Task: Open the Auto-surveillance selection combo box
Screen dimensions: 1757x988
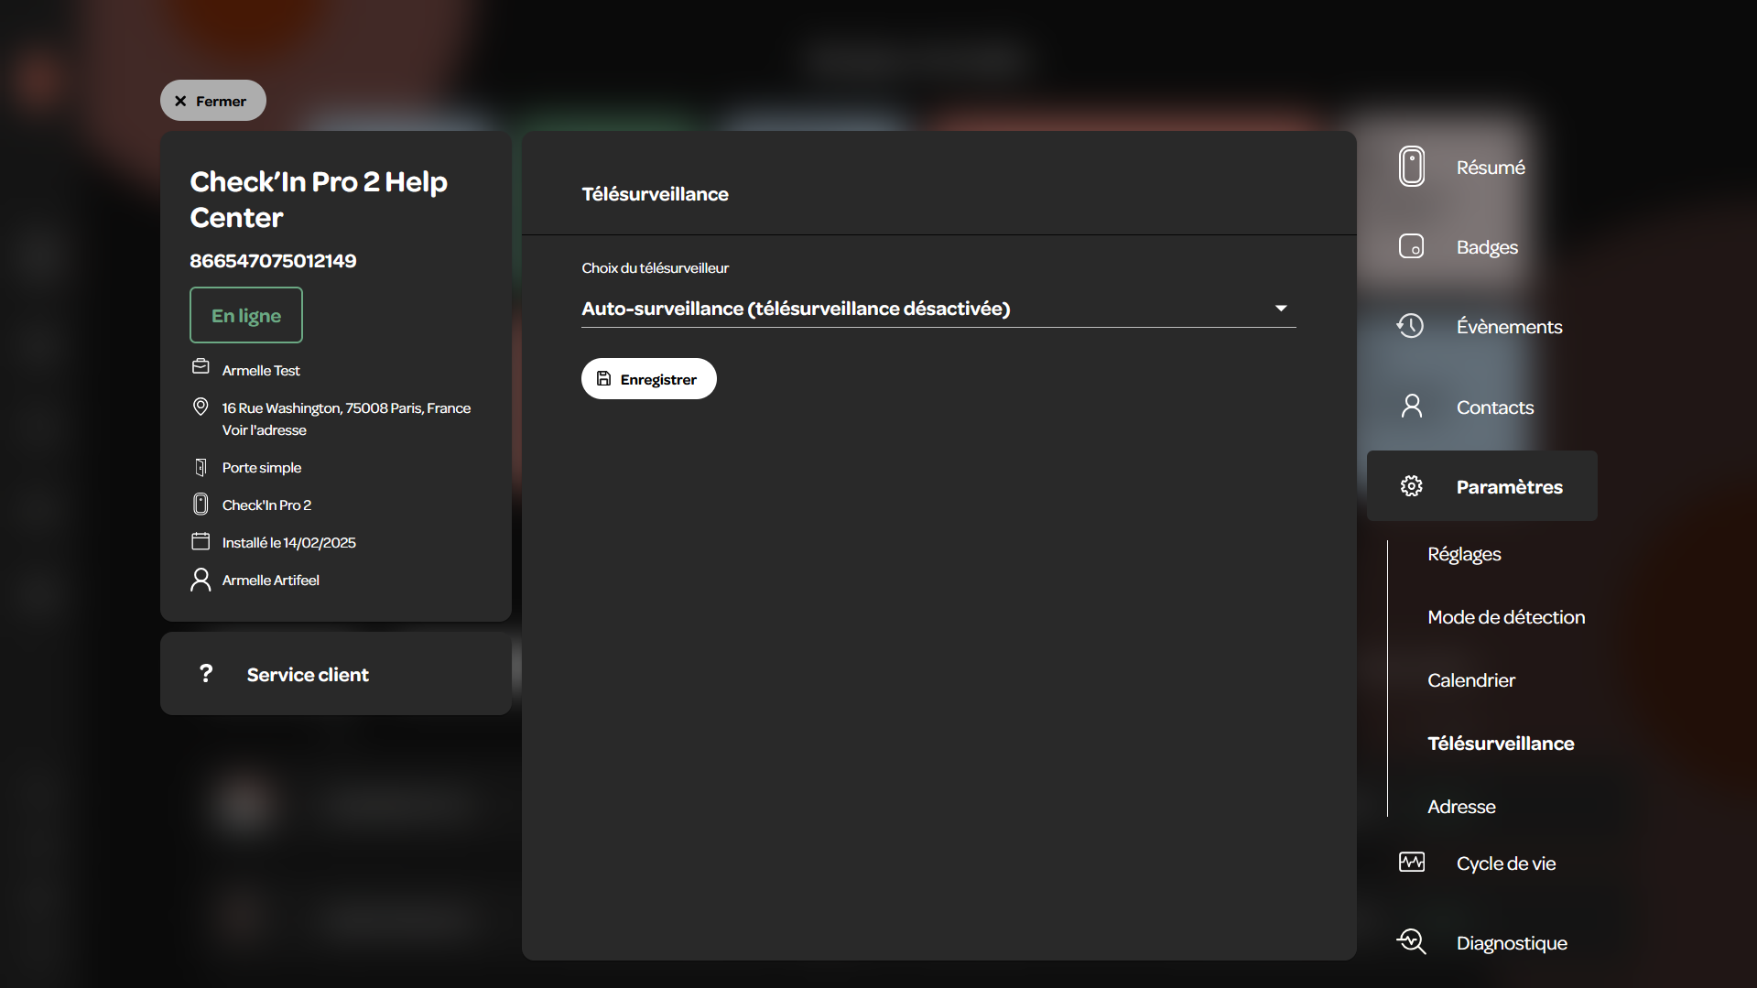Action: (x=938, y=309)
